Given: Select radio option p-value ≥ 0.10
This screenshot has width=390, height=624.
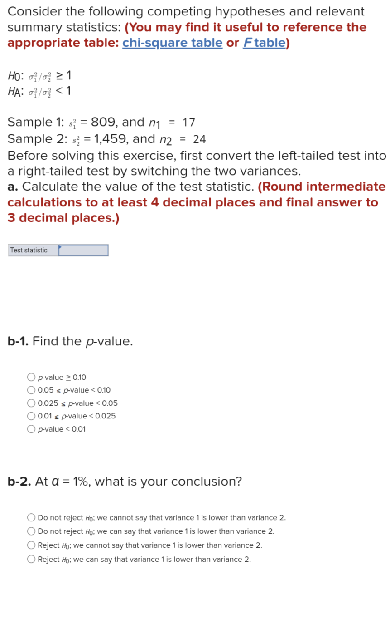Looking at the screenshot, I should [31, 377].
